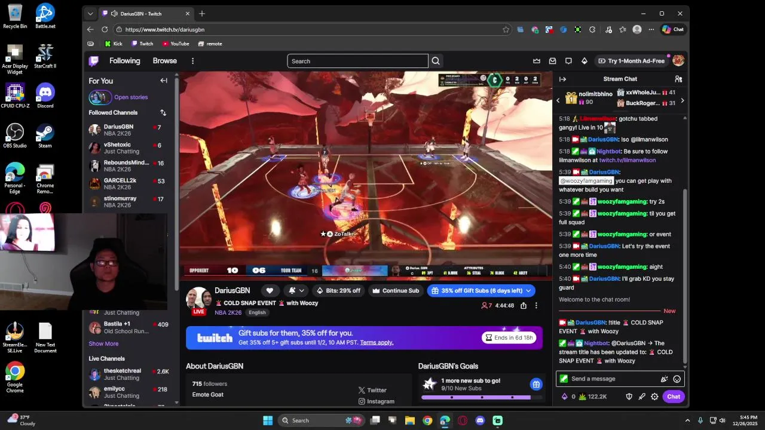Click Open stories link
This screenshot has height=430, width=765.
131,97
